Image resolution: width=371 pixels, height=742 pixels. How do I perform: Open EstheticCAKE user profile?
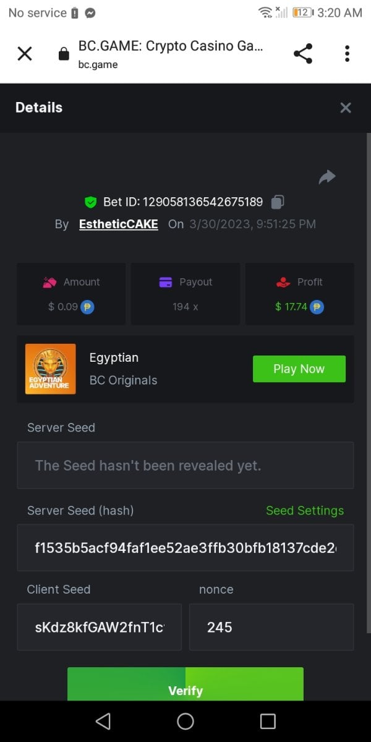(x=118, y=224)
